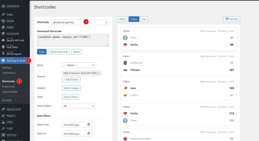This screenshot has height=141, width=259.
Task: Open the Translations submenu item
Action: point(9,73)
